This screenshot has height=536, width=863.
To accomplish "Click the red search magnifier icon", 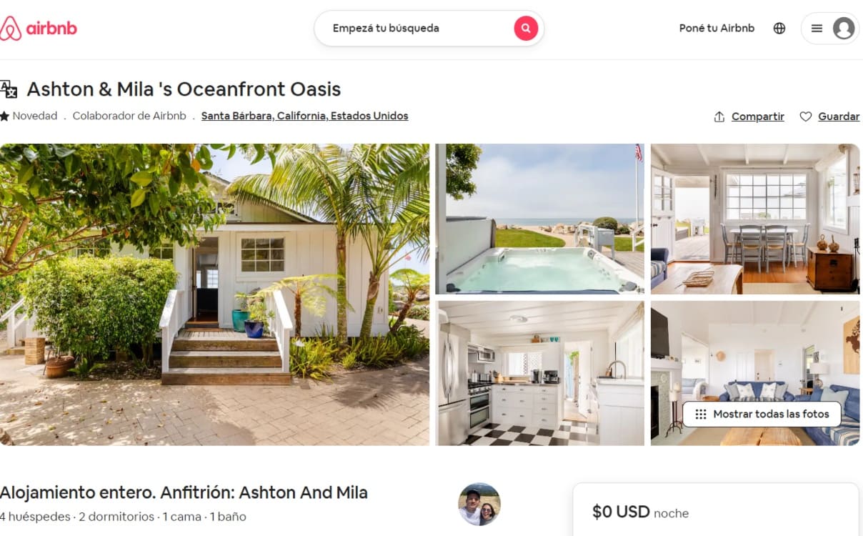I will (526, 29).
